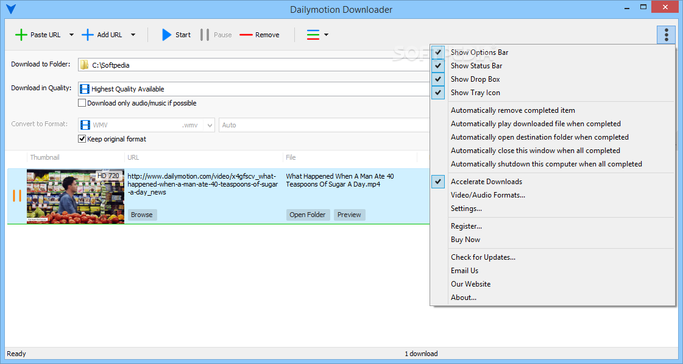The width and height of the screenshot is (683, 364).
Task: Open the Download in Quality combo box
Action: pyautogui.click(x=253, y=89)
